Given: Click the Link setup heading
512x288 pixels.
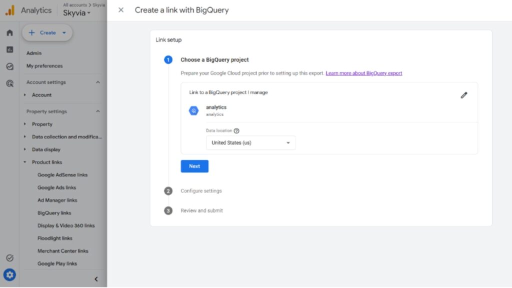Looking at the screenshot, I should (168, 40).
